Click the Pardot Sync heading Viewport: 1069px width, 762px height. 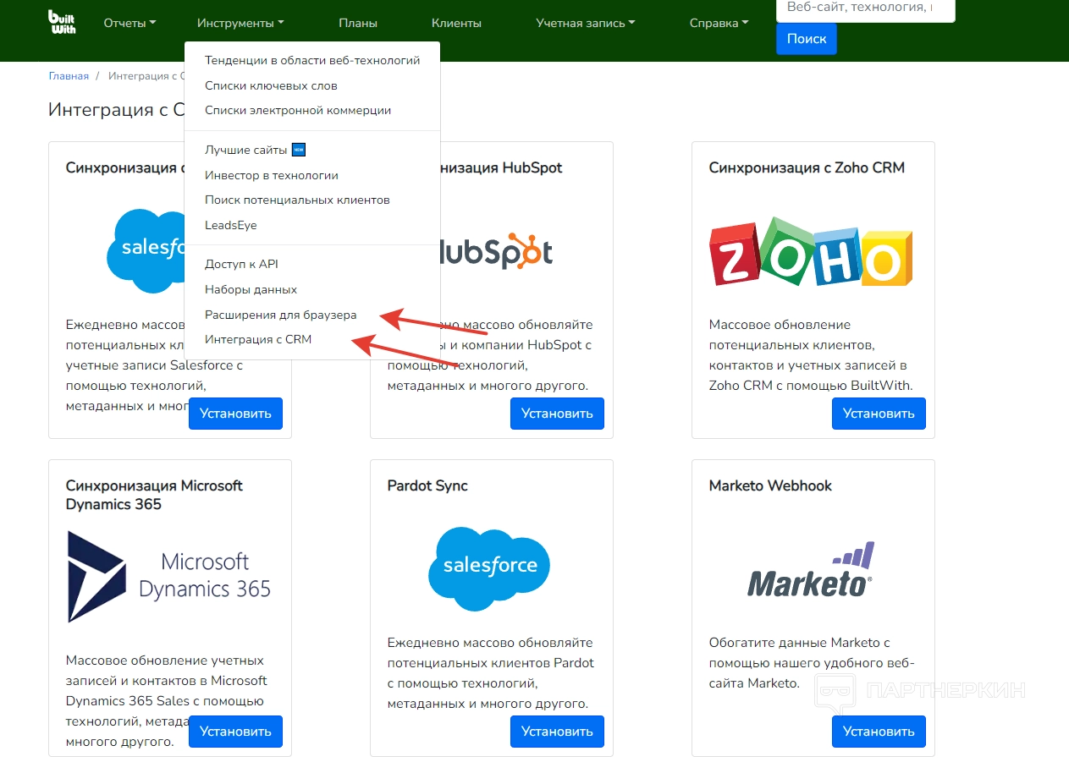(x=427, y=485)
